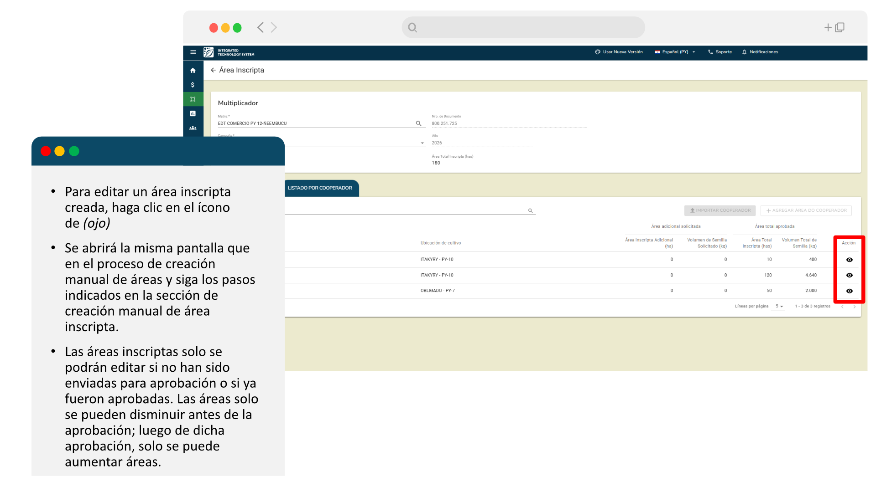The height and width of the screenshot is (492, 876).
Task: Click the Área Inscripta Adicional (ha) header
Action: tap(649, 243)
